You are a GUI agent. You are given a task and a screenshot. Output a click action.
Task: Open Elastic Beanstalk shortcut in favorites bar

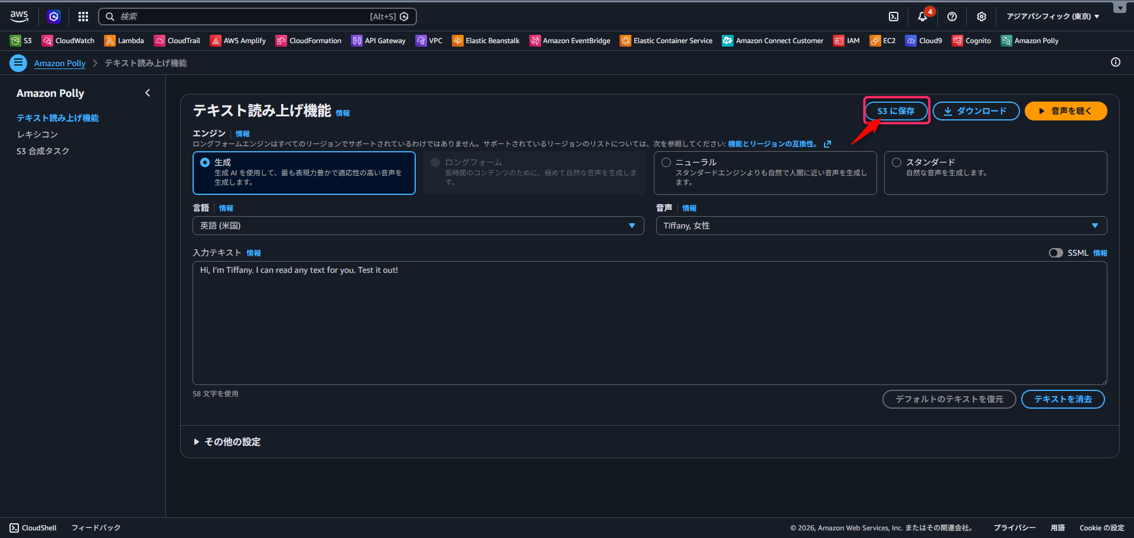point(486,41)
